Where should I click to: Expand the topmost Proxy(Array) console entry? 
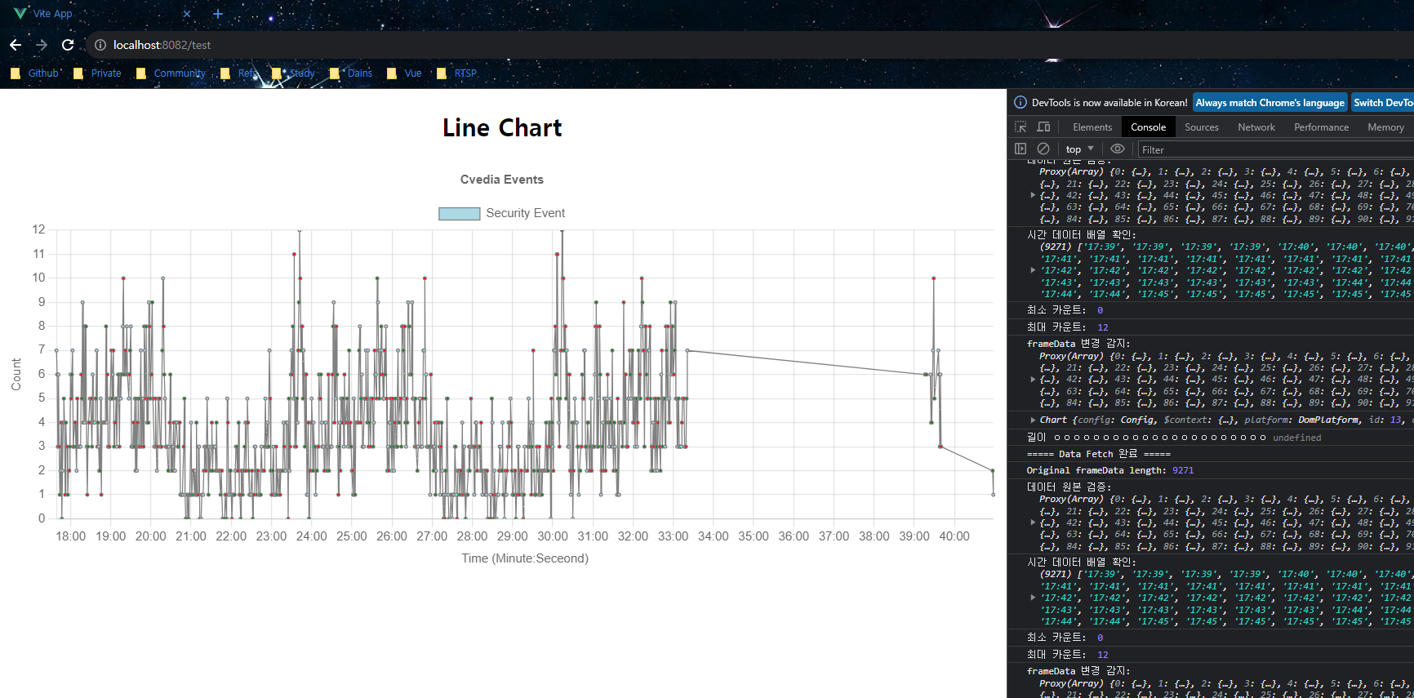pyautogui.click(x=1033, y=195)
